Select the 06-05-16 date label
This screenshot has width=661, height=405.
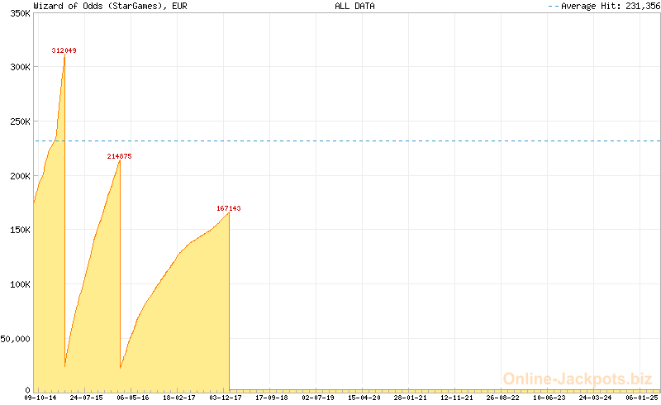133,398
